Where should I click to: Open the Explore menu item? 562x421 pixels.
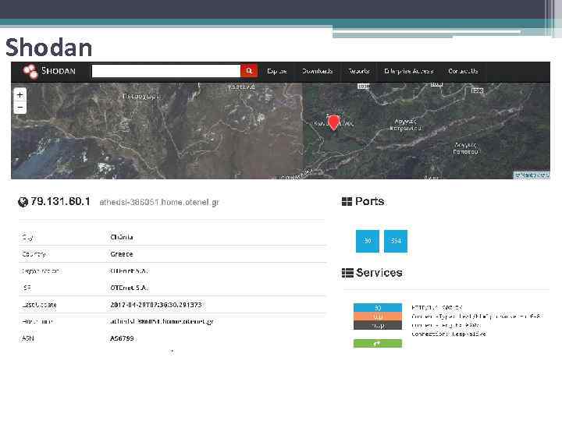(276, 71)
